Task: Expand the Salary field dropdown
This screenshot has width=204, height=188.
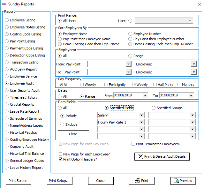Action: pyautogui.click(x=141, y=115)
